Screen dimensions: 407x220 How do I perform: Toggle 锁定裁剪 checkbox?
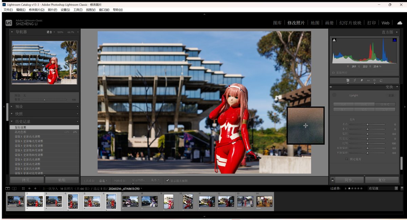(346, 159)
